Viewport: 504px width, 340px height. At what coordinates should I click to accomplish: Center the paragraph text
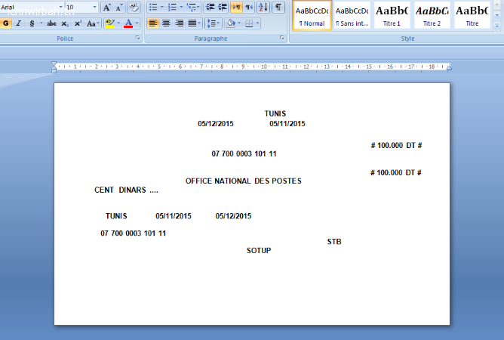point(166,23)
